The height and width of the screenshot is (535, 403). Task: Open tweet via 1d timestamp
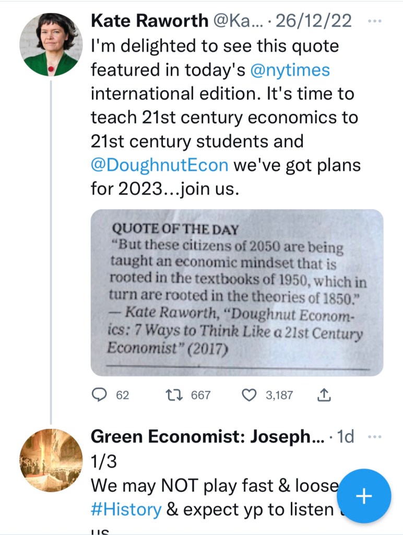point(346,437)
